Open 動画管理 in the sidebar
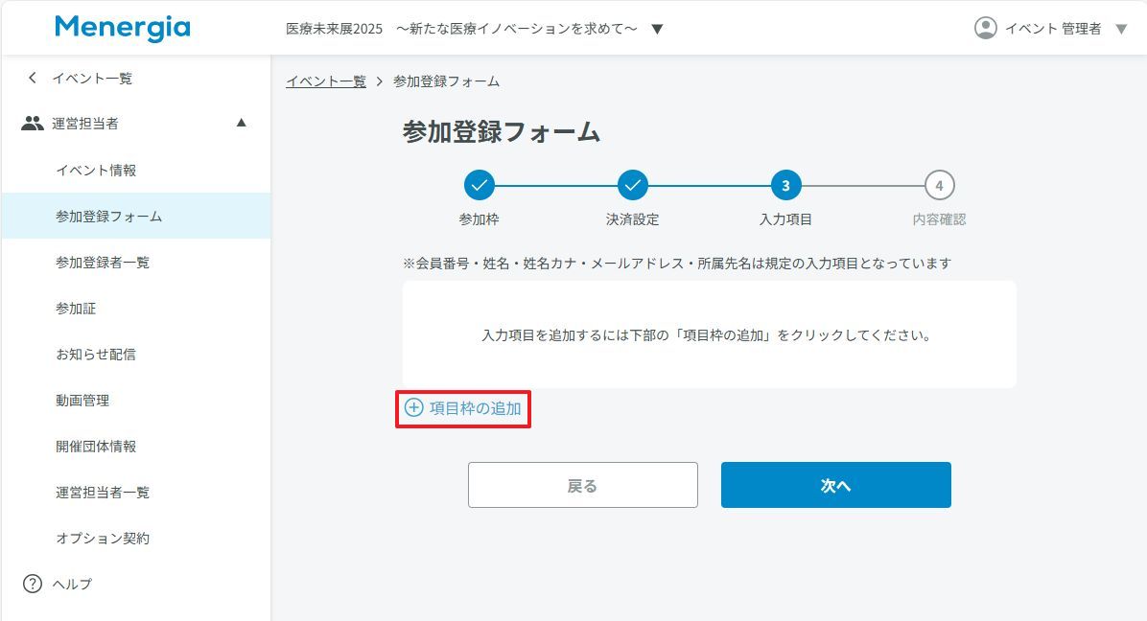The width and height of the screenshot is (1147, 621). click(82, 401)
